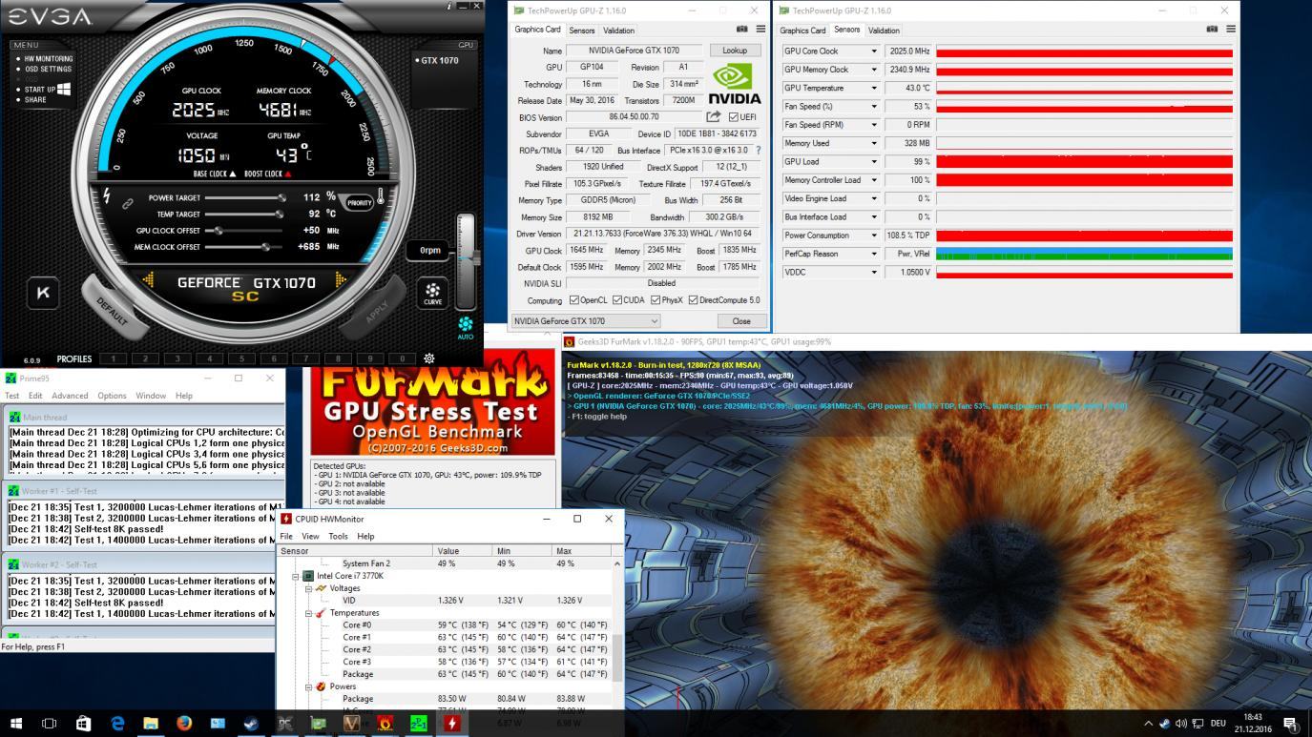Image resolution: width=1312 pixels, height=737 pixels.
Task: Toggle the DirectCompute 5.0 checkbox
Action: point(694,300)
